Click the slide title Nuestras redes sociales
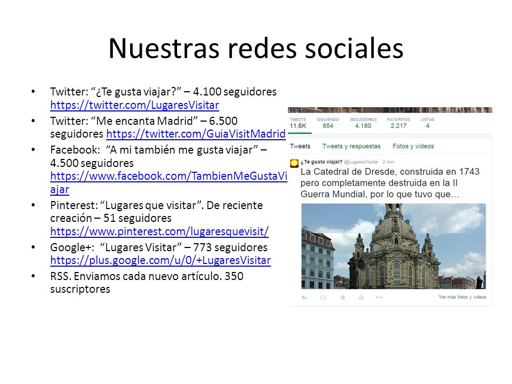 (256, 49)
